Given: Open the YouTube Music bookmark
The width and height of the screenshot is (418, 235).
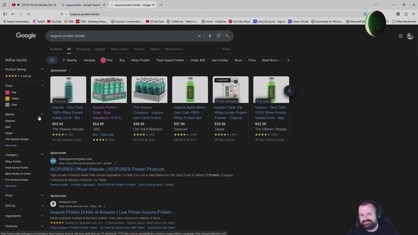Looking at the screenshot, I should coord(240,22).
